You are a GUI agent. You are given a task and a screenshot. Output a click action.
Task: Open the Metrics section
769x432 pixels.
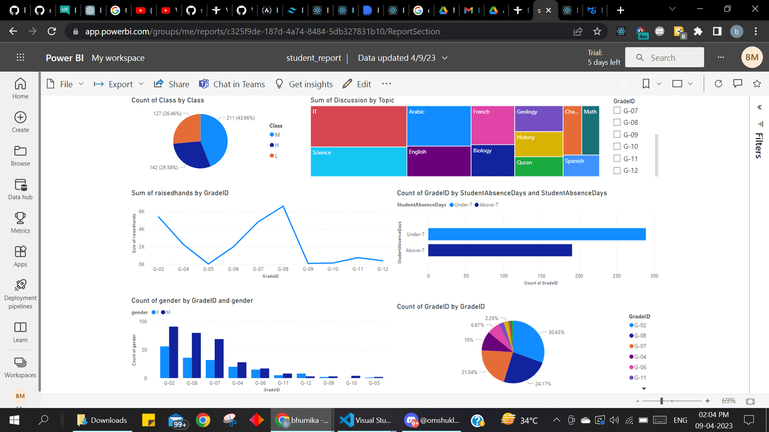point(20,223)
